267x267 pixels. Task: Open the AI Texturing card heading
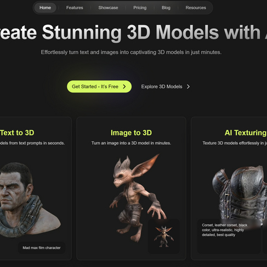[x=246, y=133]
